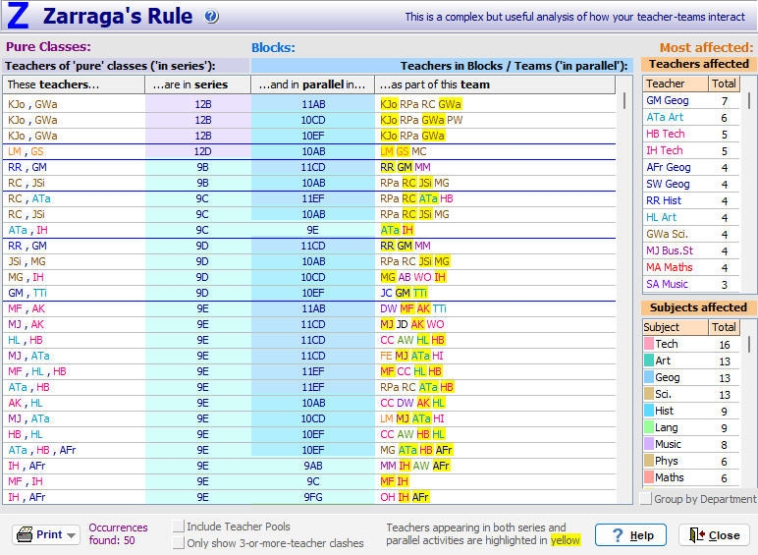
Task: Open the Print dropdown arrow
Action: click(71, 535)
